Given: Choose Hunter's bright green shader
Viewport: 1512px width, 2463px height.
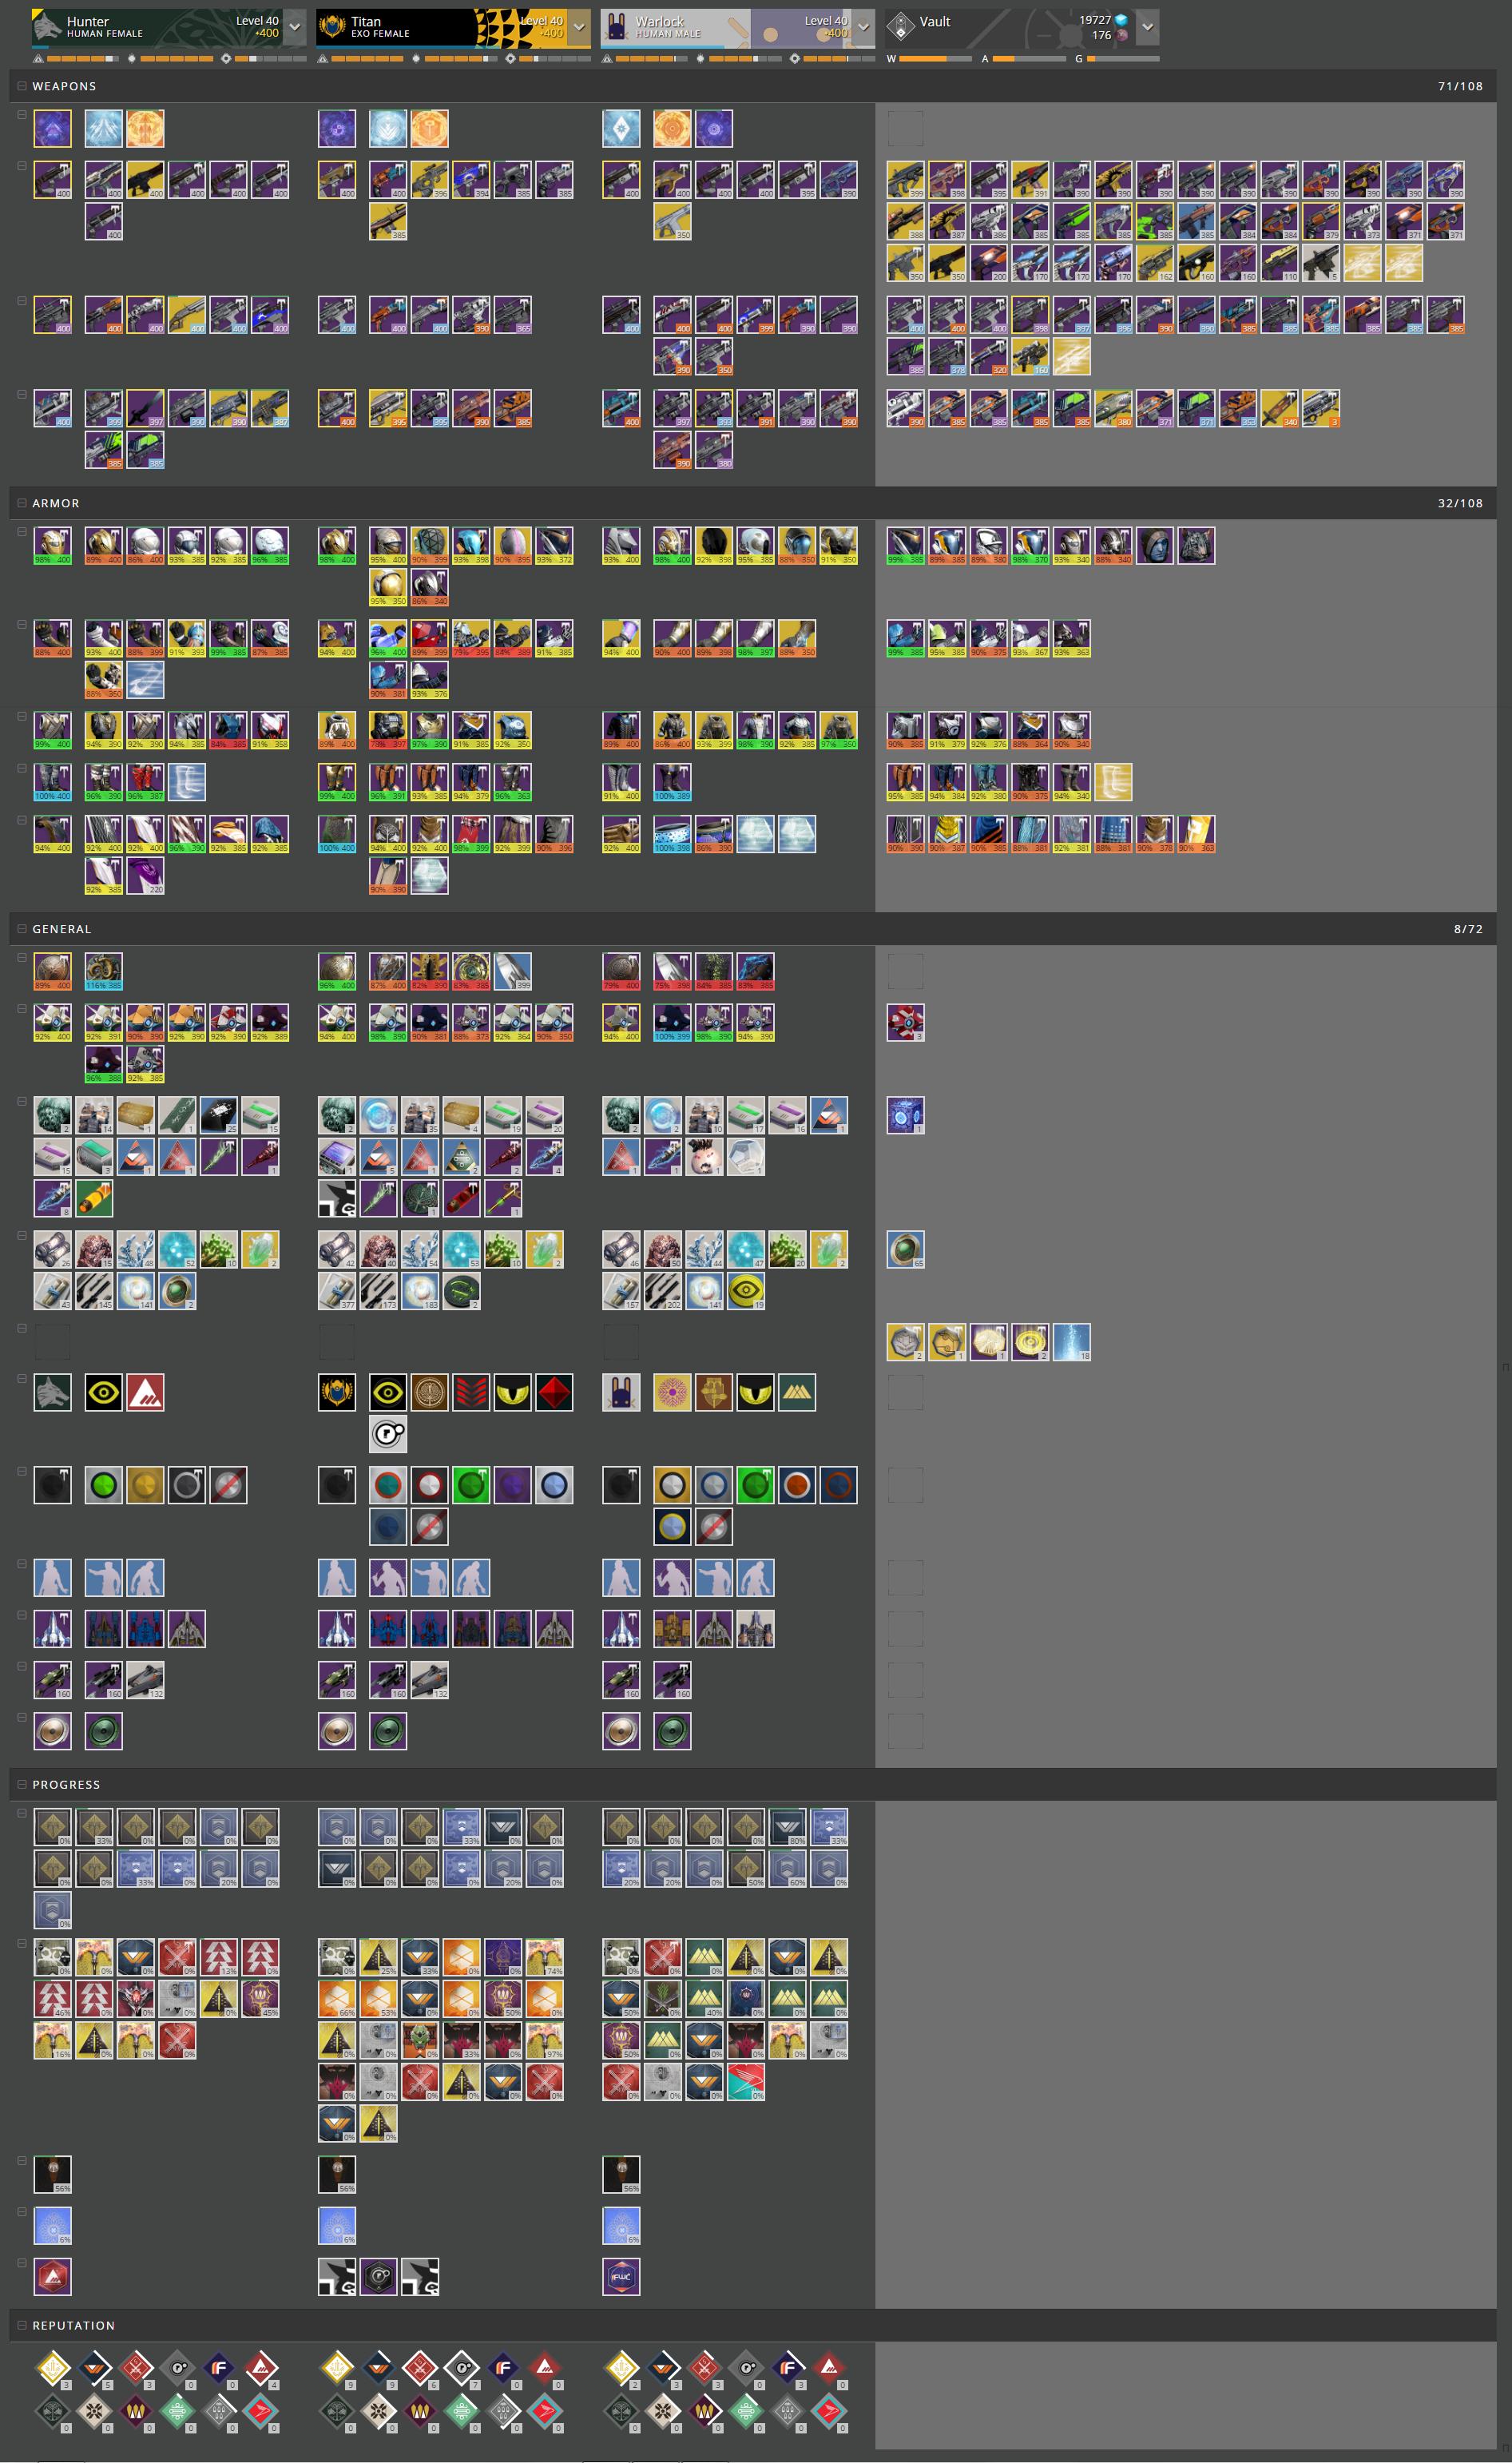Looking at the screenshot, I should 104,1485.
